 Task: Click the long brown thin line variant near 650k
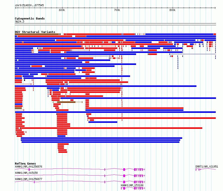[94, 84]
